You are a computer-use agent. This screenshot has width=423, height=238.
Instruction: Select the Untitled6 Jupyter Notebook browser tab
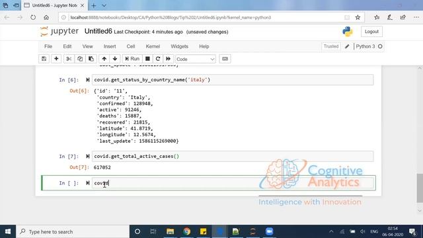[54, 5]
